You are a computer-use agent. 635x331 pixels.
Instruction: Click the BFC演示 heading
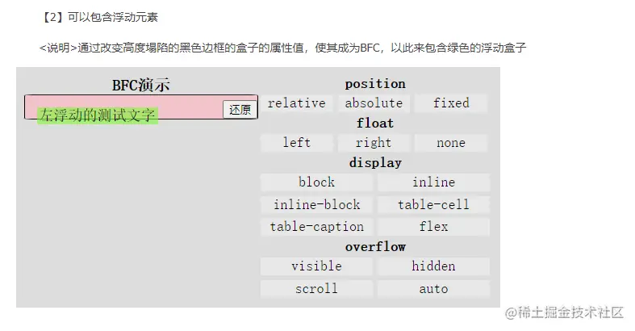[x=141, y=85]
